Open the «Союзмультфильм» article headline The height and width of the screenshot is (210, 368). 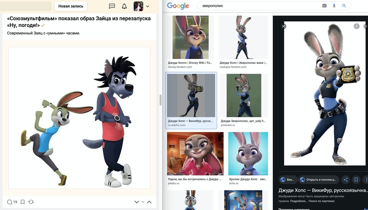click(79, 22)
